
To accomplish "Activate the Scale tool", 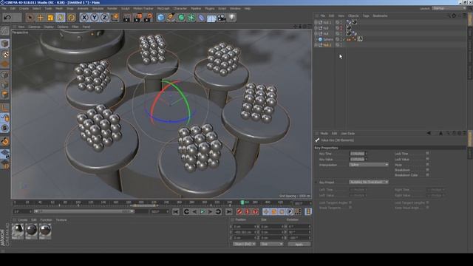I will 50,18.
